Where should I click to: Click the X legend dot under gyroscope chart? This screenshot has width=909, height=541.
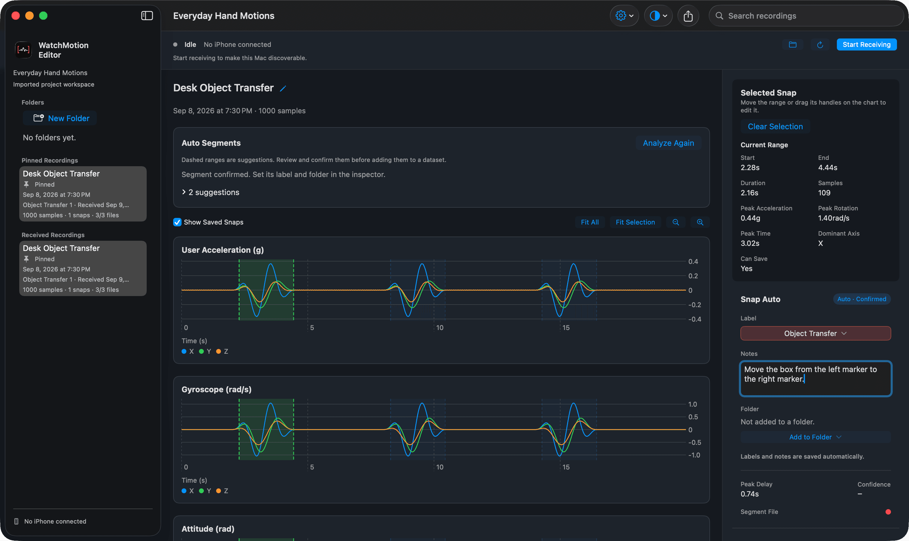(x=184, y=491)
